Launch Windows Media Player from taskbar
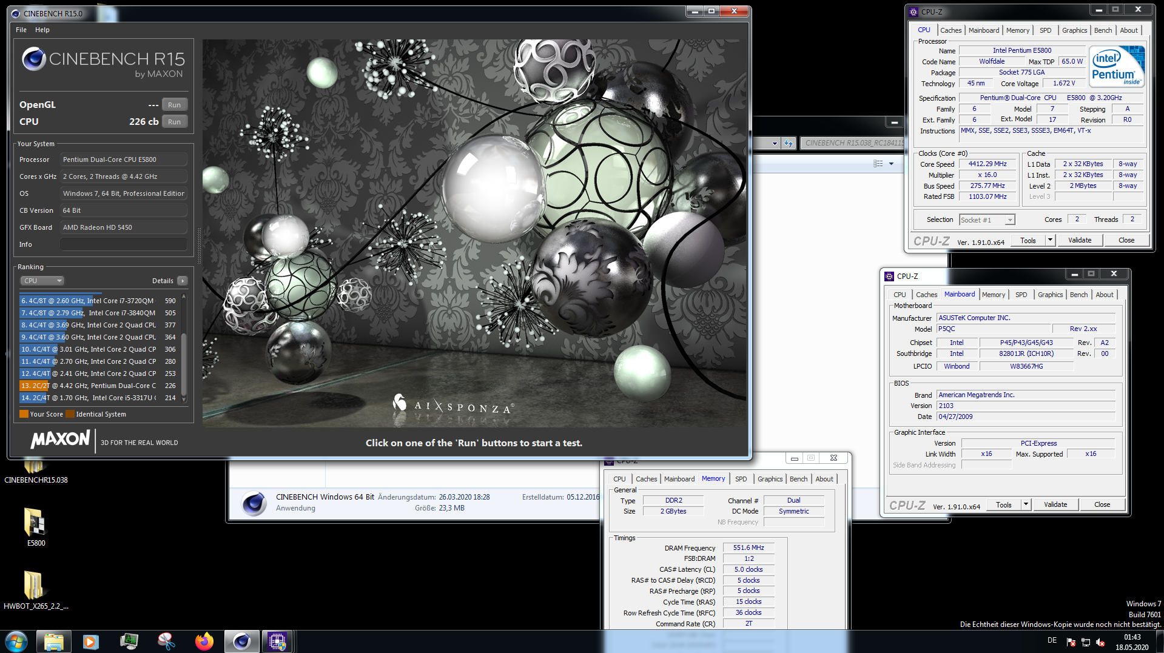 pos(91,641)
